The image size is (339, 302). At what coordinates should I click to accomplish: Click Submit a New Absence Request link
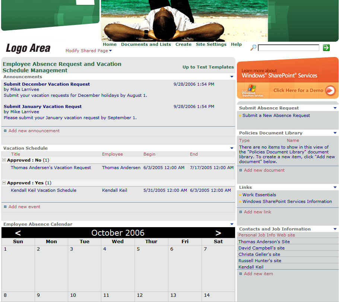click(x=276, y=115)
